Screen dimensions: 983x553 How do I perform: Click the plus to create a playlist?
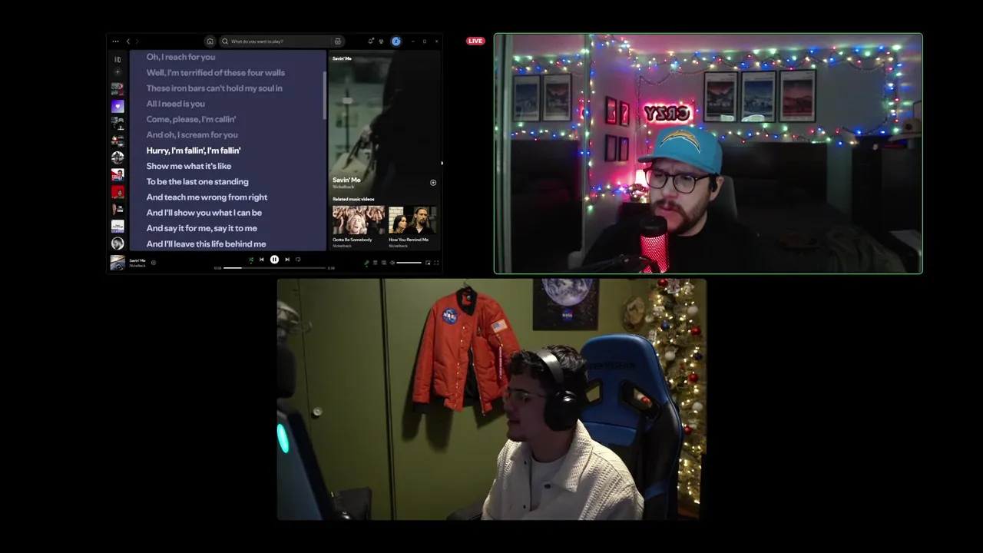pos(117,72)
